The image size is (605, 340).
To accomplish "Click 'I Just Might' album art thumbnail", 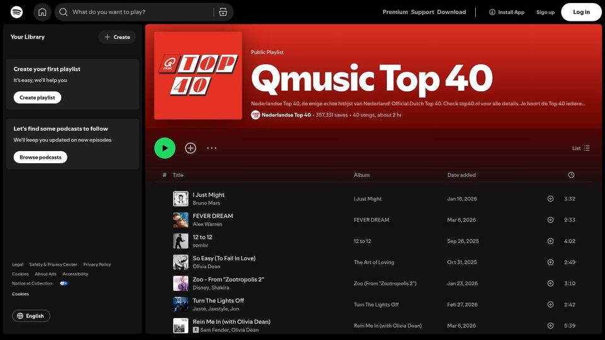I will click(x=181, y=199).
